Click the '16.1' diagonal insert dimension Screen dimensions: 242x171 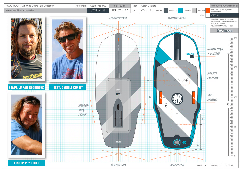pos(187,80)
